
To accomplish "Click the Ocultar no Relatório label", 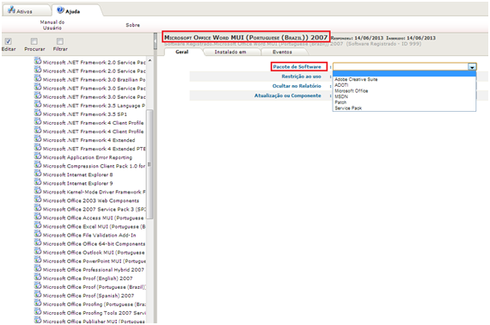I will (x=297, y=86).
